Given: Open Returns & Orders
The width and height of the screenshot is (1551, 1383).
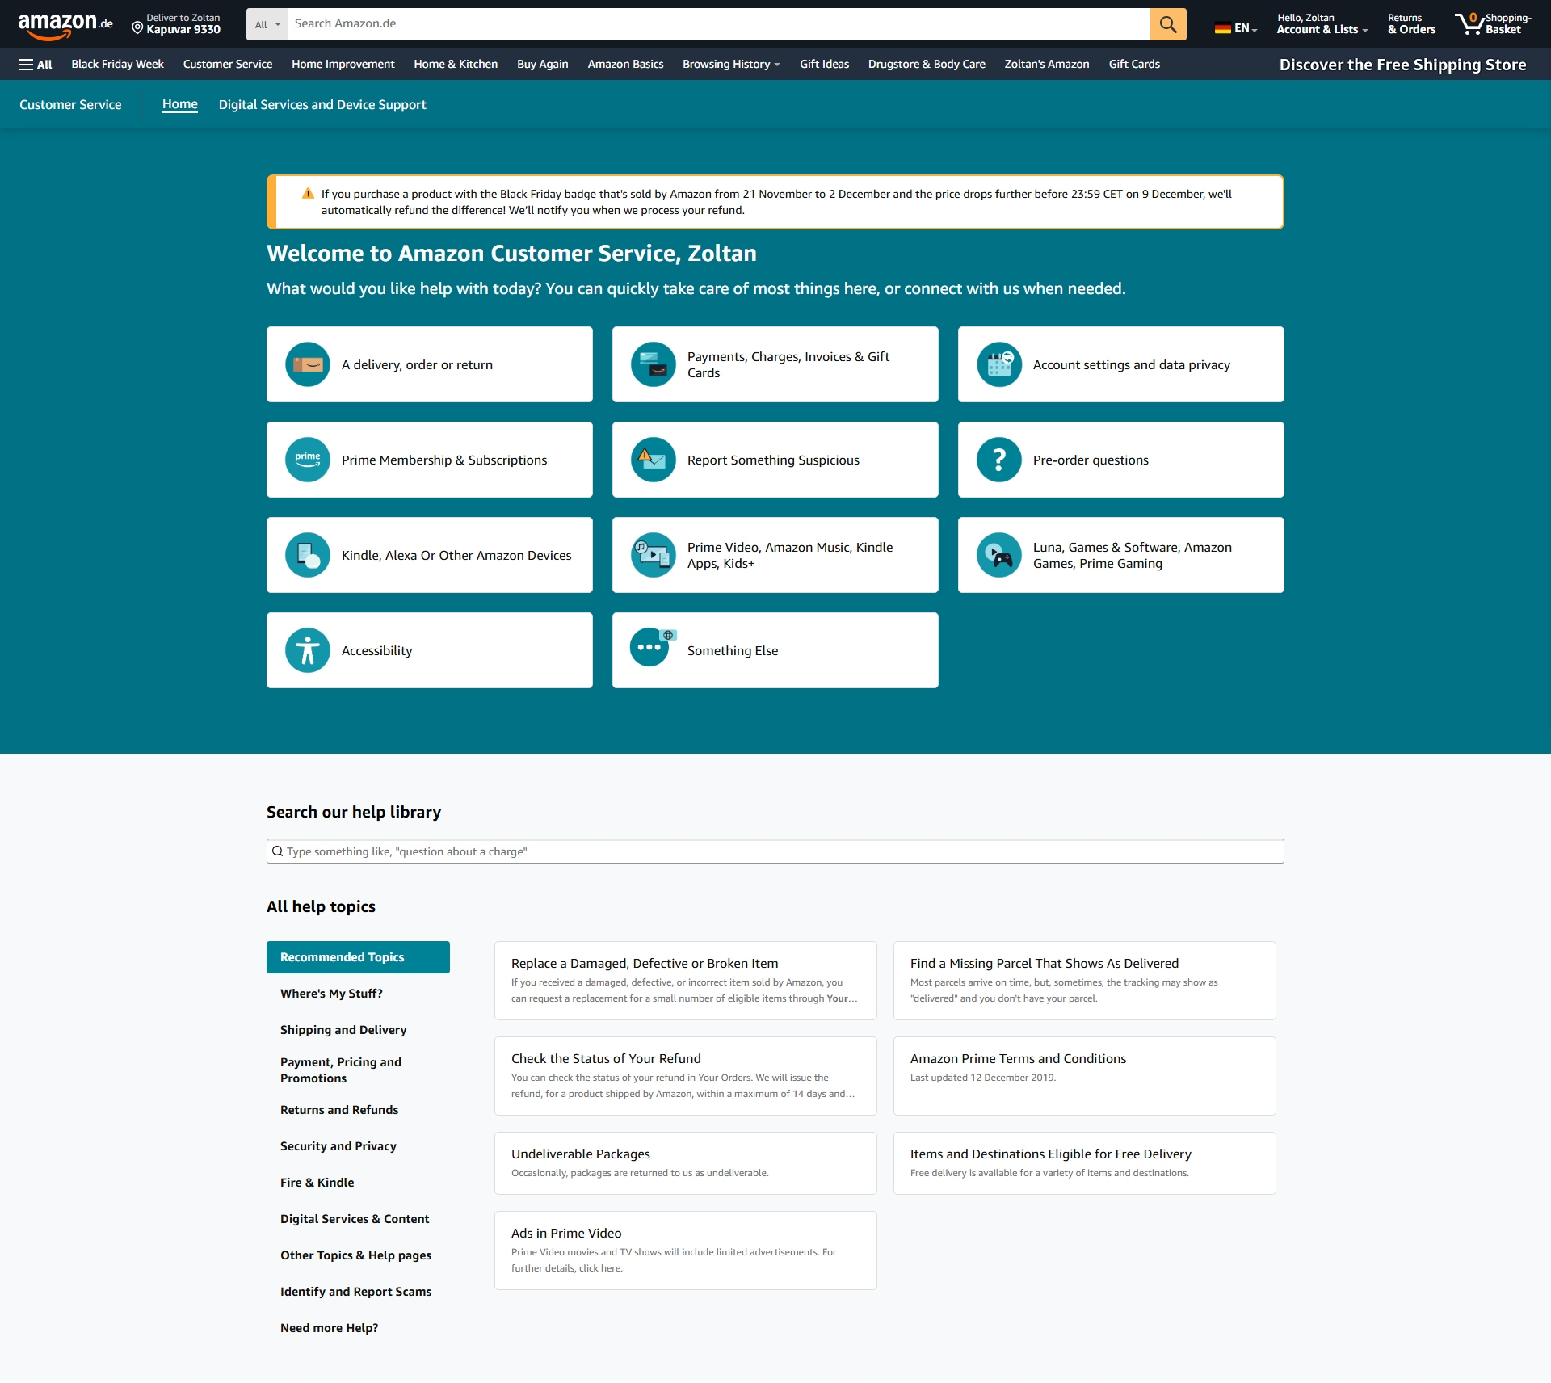Looking at the screenshot, I should (1411, 24).
